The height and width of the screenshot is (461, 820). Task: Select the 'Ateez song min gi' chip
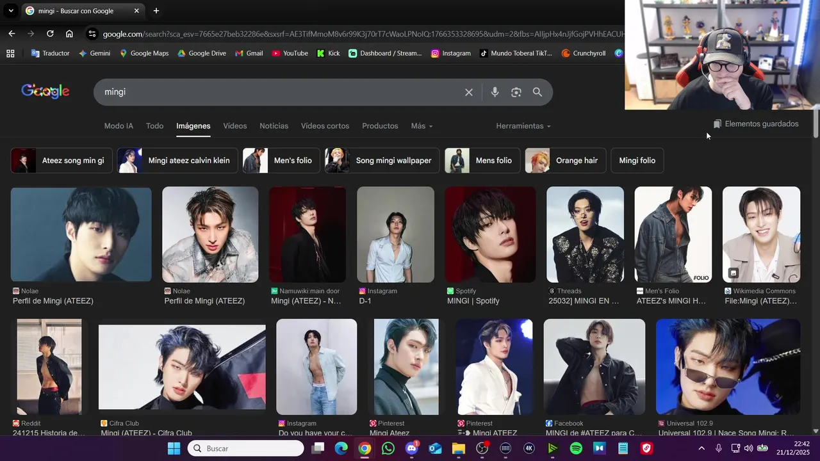(x=61, y=161)
